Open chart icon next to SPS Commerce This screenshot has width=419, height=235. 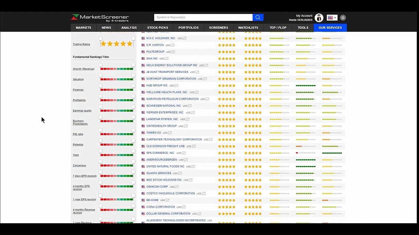coord(184,153)
